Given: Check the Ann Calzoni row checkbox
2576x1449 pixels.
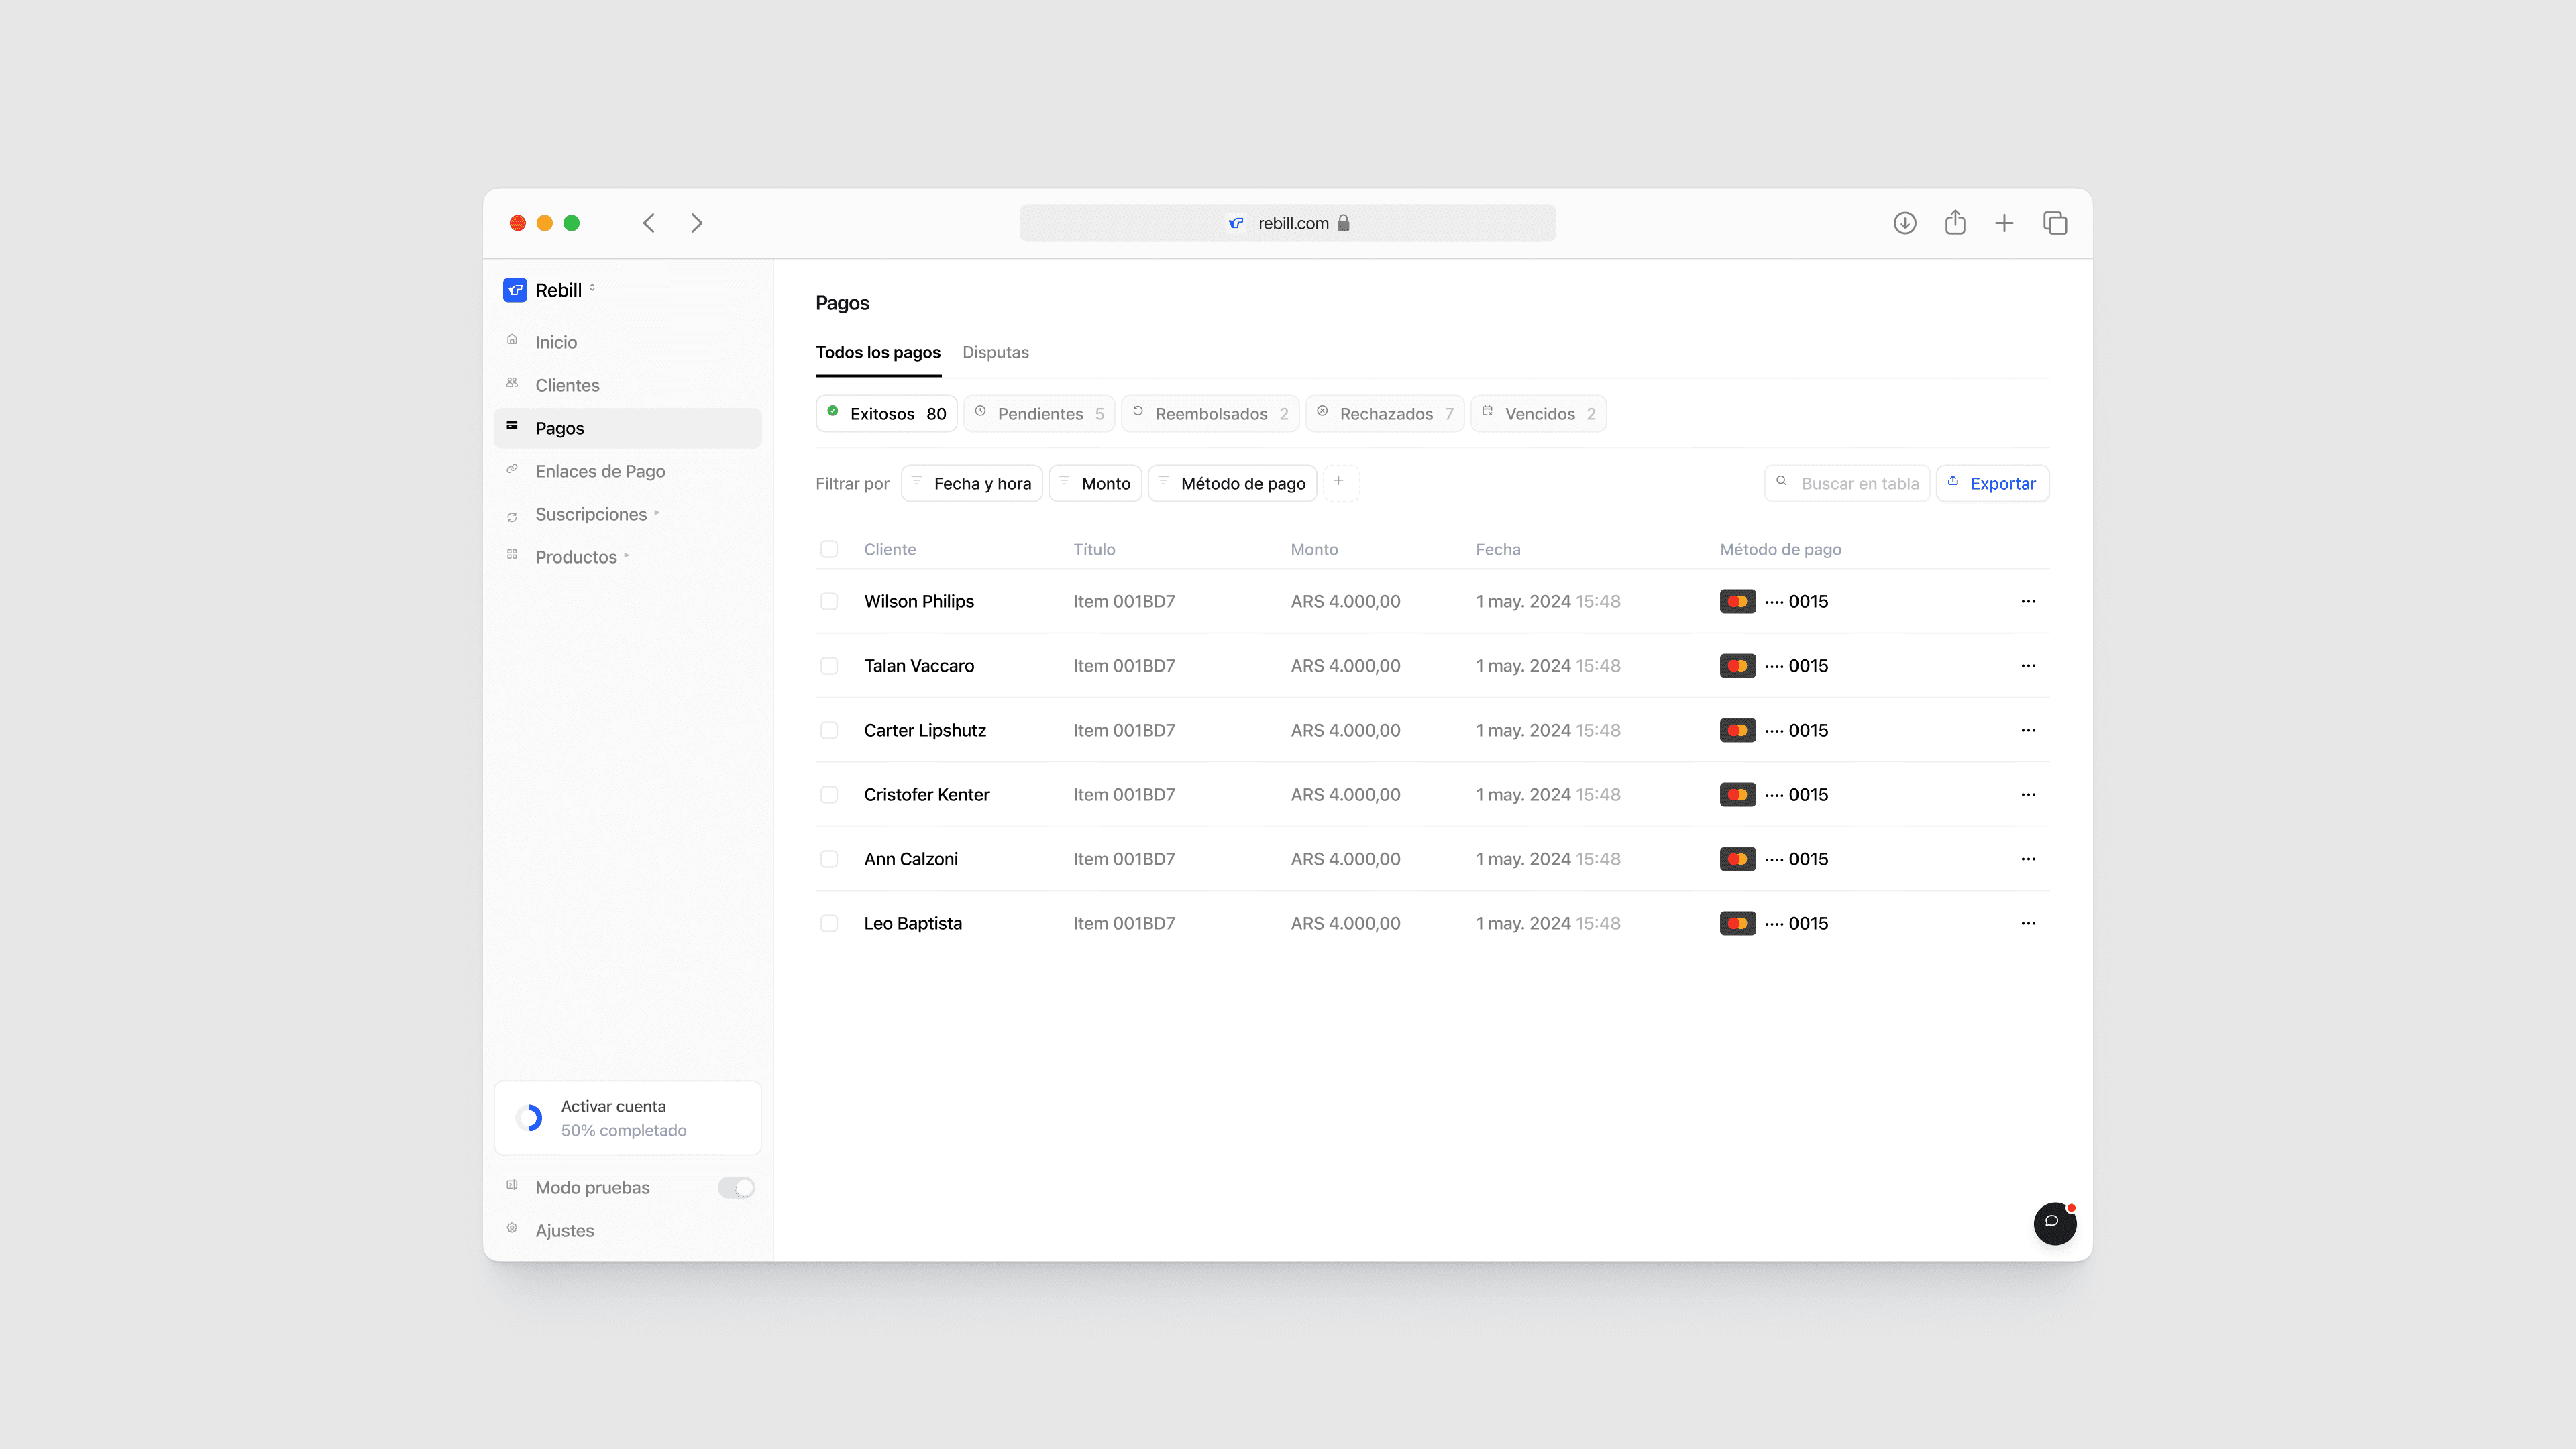Looking at the screenshot, I should [x=829, y=859].
